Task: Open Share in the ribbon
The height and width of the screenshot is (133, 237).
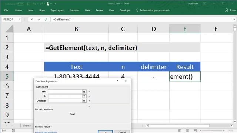Action: (x=230, y=10)
